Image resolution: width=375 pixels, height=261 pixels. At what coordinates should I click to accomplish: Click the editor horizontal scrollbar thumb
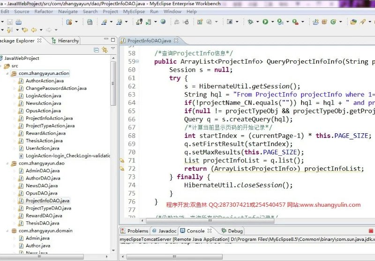click(x=210, y=221)
